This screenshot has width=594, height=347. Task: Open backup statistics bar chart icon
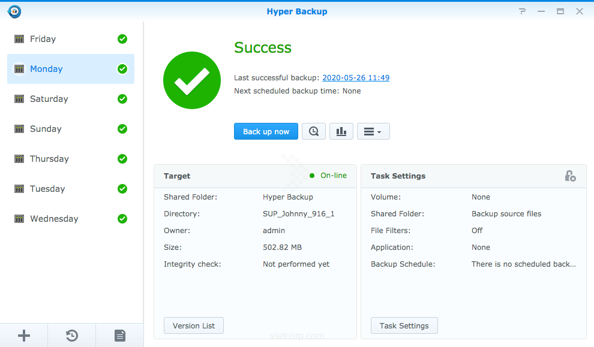[x=341, y=132]
